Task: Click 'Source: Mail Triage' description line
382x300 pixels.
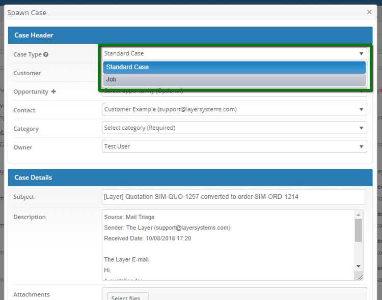Action: point(129,217)
